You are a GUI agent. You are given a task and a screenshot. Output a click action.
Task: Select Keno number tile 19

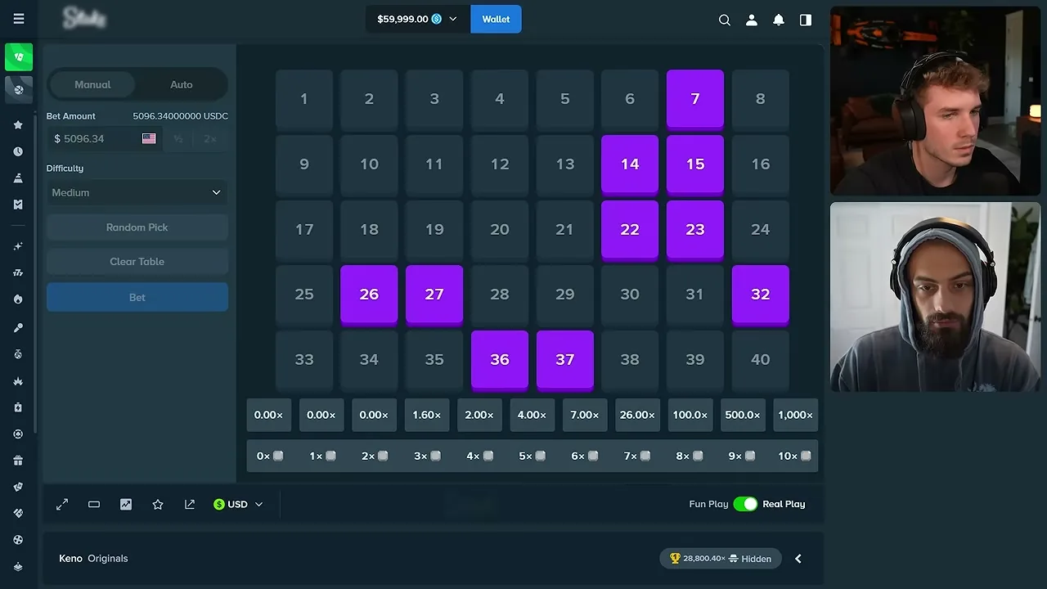(x=434, y=229)
